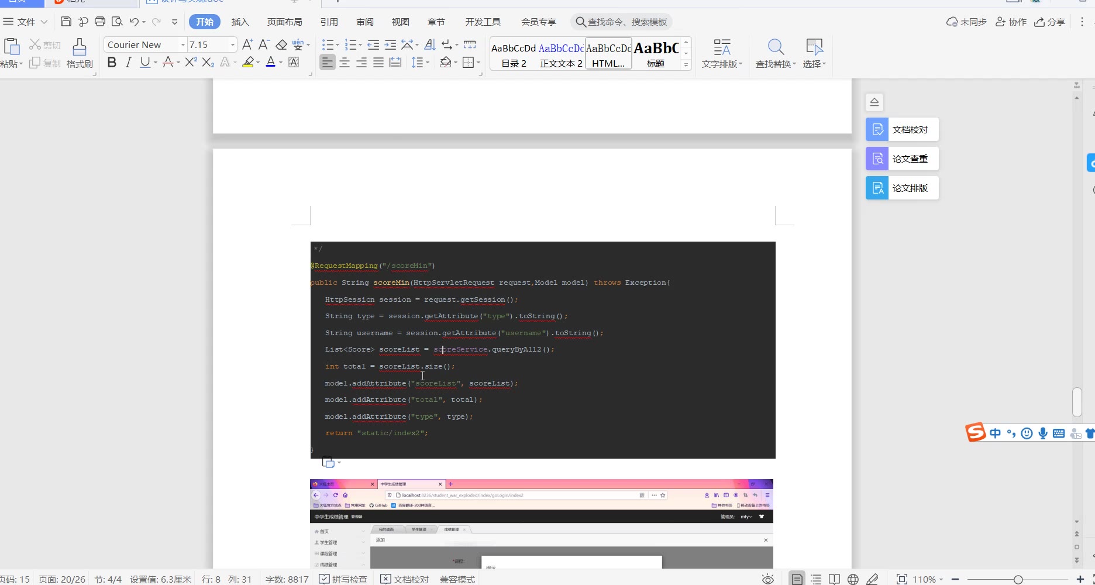1095x585 pixels.
Task: Click the print icon in quick toolbar
Action: [x=100, y=22]
